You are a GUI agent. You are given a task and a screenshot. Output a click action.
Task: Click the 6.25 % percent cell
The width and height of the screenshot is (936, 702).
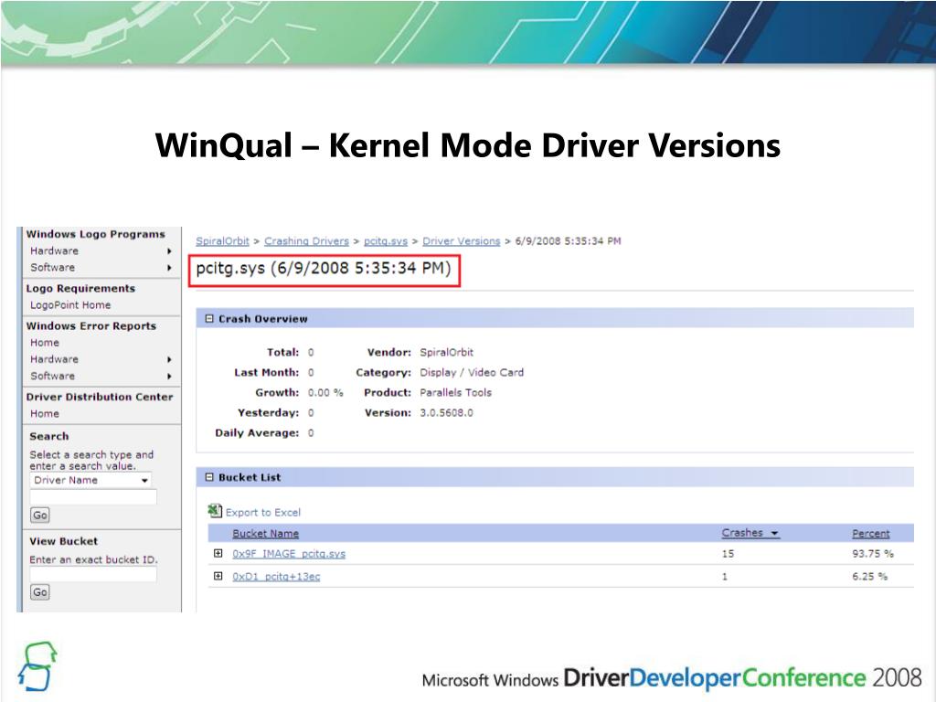[870, 577]
